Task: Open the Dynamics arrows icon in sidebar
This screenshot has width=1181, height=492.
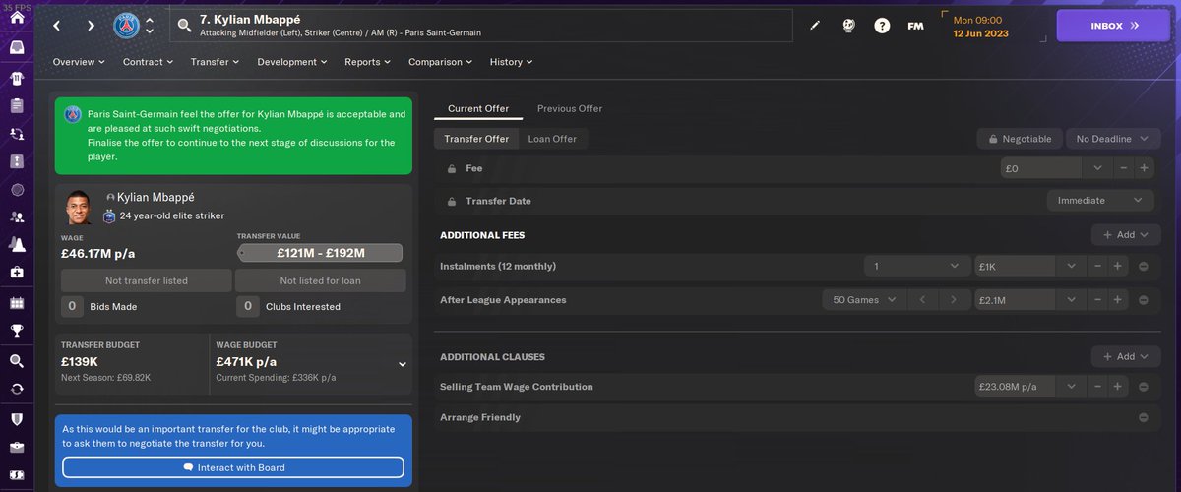Action: coord(17,133)
